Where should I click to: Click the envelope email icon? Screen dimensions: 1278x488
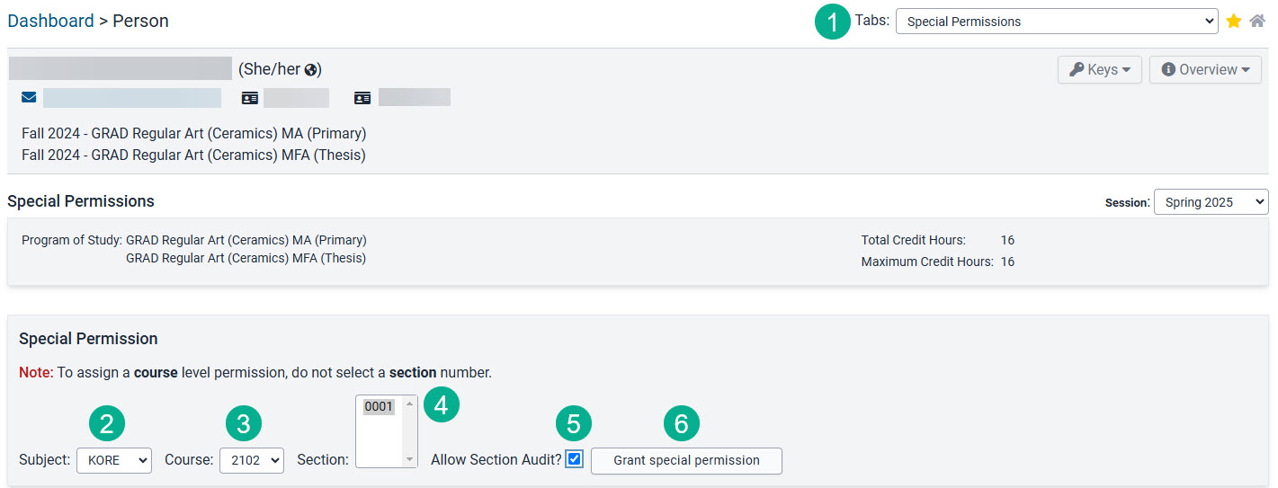click(29, 97)
